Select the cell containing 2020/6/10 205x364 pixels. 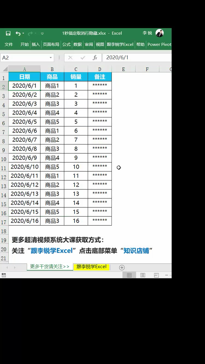(24, 167)
